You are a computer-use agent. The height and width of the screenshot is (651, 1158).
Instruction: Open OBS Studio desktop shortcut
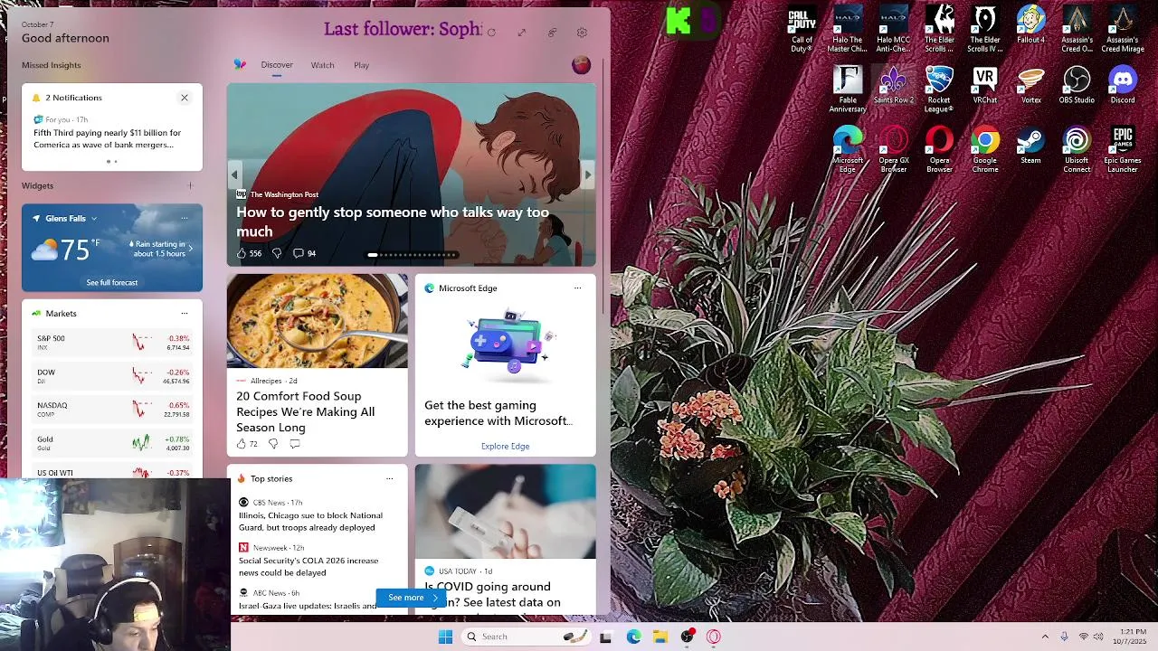(1077, 85)
